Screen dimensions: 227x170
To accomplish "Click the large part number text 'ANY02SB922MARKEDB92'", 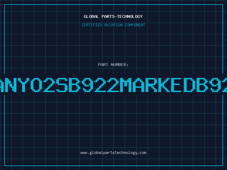I will [x=113, y=85].
